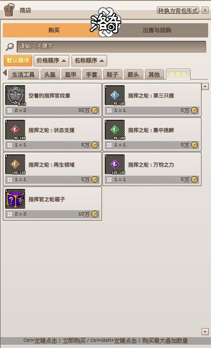The height and width of the screenshot is (348, 211).
Task: Click the red 状态支援 wheel icon
Action: [x=15, y=130]
